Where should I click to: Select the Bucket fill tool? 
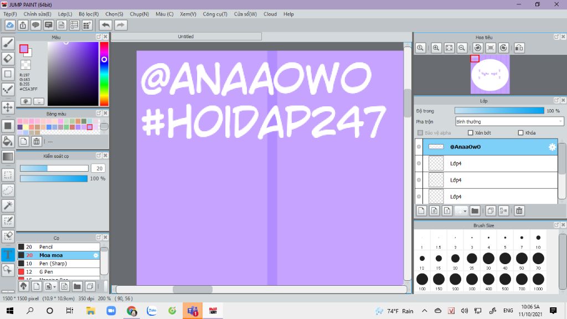pyautogui.click(x=8, y=141)
